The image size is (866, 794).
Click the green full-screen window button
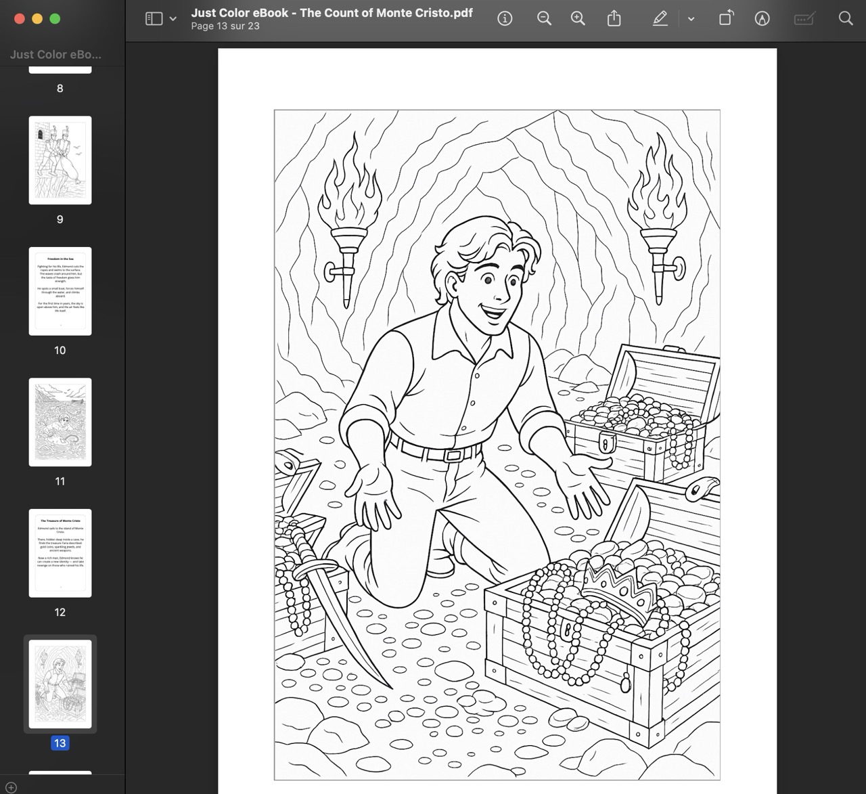coord(55,19)
